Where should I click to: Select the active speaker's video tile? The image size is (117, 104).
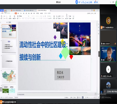pos(108,54)
